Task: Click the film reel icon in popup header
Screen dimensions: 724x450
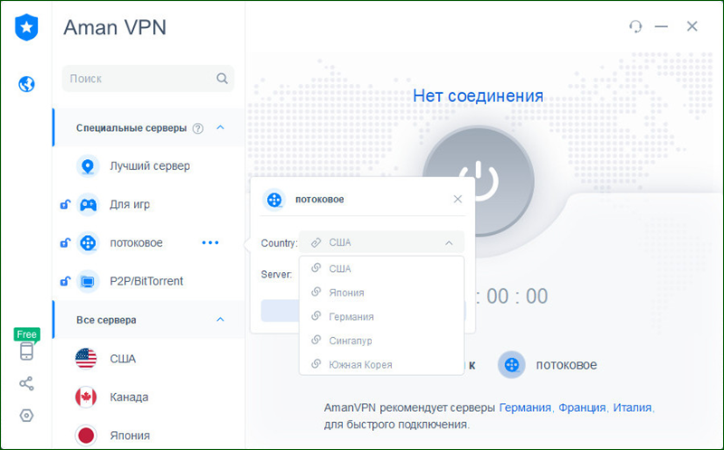Action: point(274,200)
